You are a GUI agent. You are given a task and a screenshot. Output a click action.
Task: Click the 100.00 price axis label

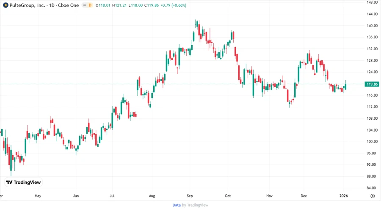[x=372, y=142]
